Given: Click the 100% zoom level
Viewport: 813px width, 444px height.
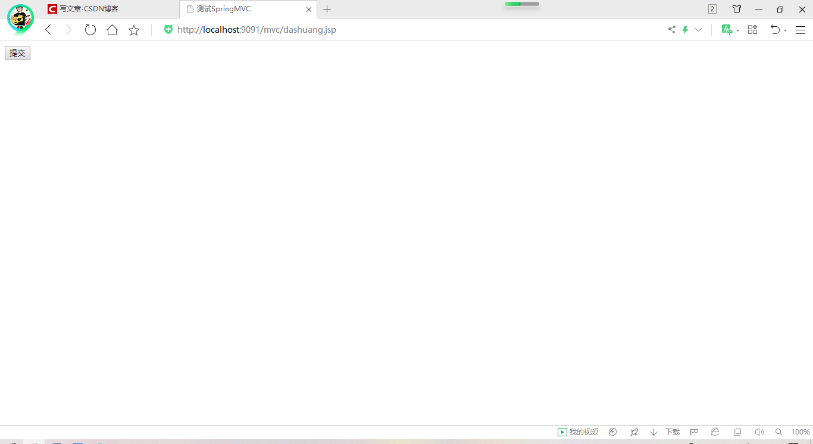Looking at the screenshot, I should pos(801,432).
